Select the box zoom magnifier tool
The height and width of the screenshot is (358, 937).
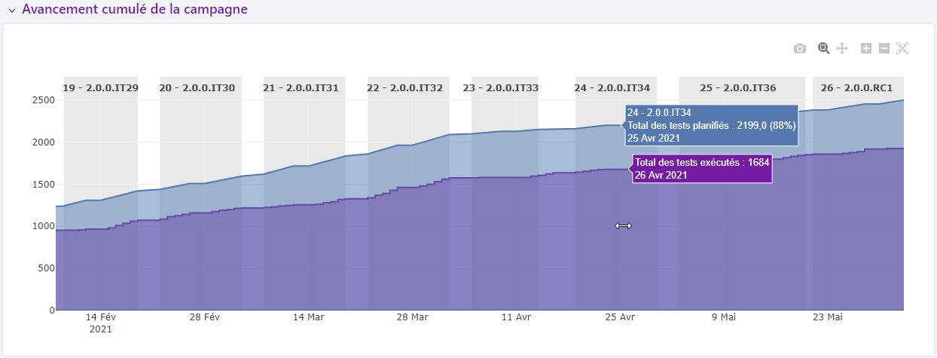pyautogui.click(x=824, y=48)
